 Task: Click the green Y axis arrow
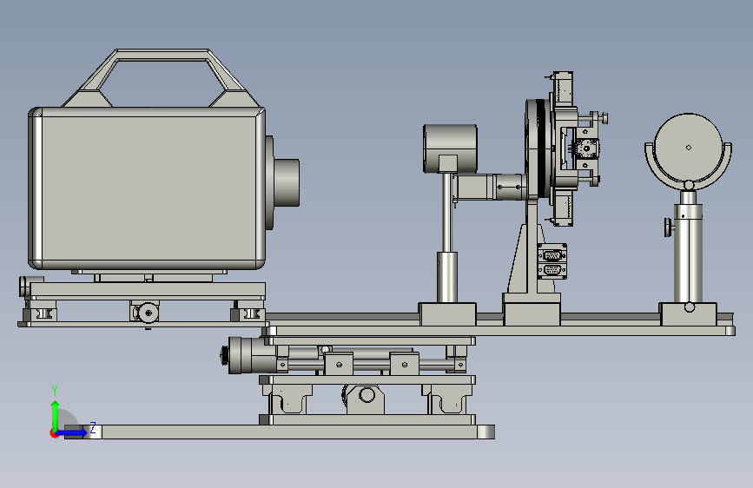tap(56, 414)
